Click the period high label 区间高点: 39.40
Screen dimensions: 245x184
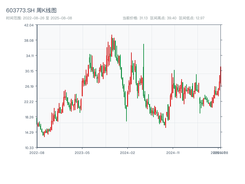point(163,18)
